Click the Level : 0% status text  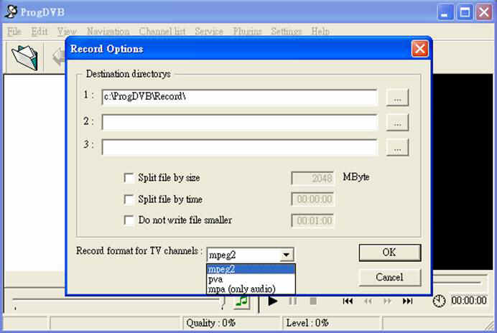click(x=307, y=323)
